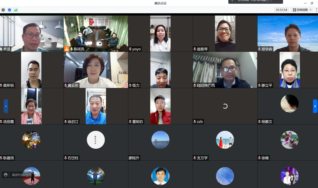This screenshot has width=318, height=188.
Task: Toggle muted microphone icon for yoyo
Action: click(x=130, y=49)
